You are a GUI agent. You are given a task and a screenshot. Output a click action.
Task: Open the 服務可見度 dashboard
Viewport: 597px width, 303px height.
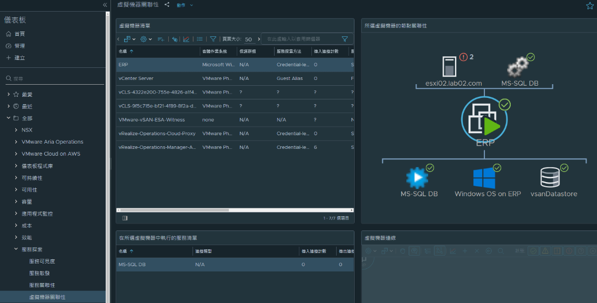click(x=42, y=261)
